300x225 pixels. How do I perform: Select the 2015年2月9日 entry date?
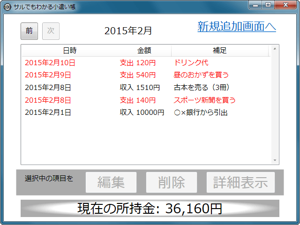pyautogui.click(x=48, y=75)
